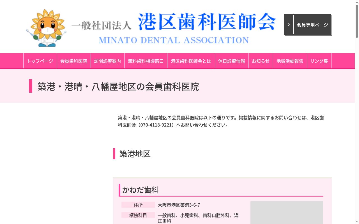
Task: Click the sunflower mascot logo
Action: pos(46,28)
